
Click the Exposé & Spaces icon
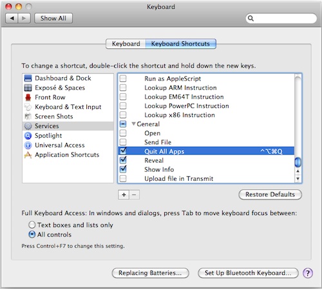(x=28, y=88)
